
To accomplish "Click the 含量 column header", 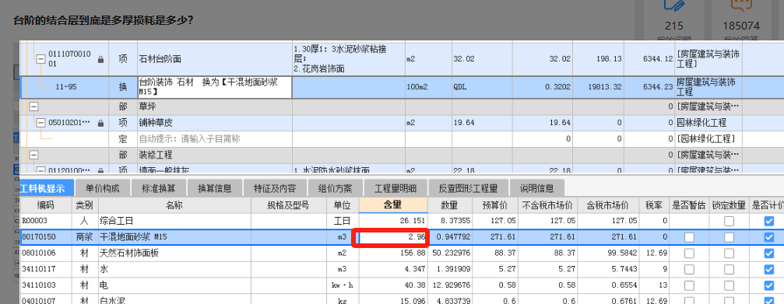I will (393, 205).
